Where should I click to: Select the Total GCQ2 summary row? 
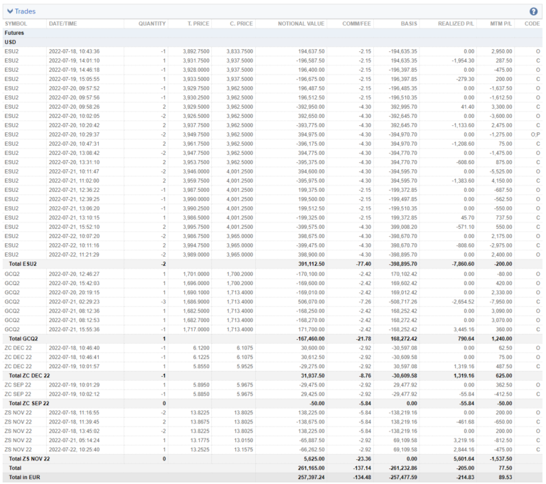(x=23, y=338)
